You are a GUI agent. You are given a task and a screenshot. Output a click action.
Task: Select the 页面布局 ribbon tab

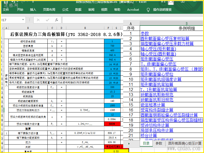(49, 10)
